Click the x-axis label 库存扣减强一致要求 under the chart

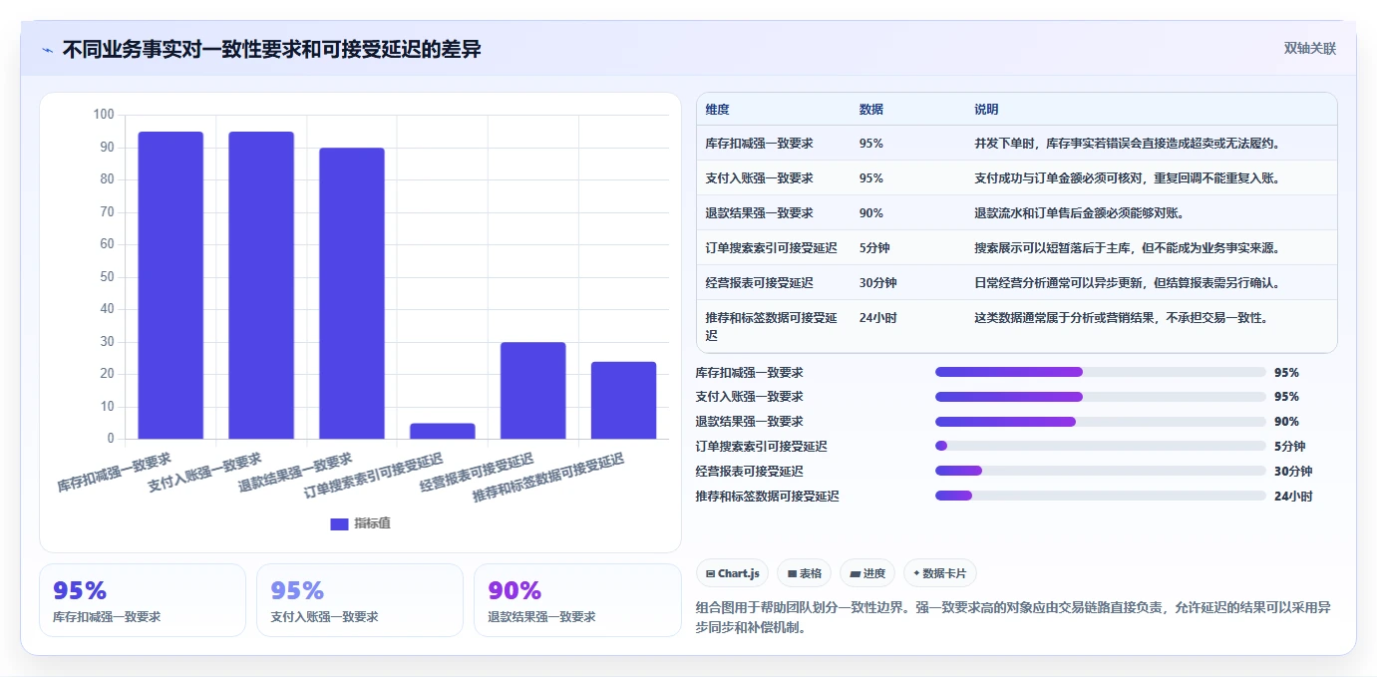[115, 473]
